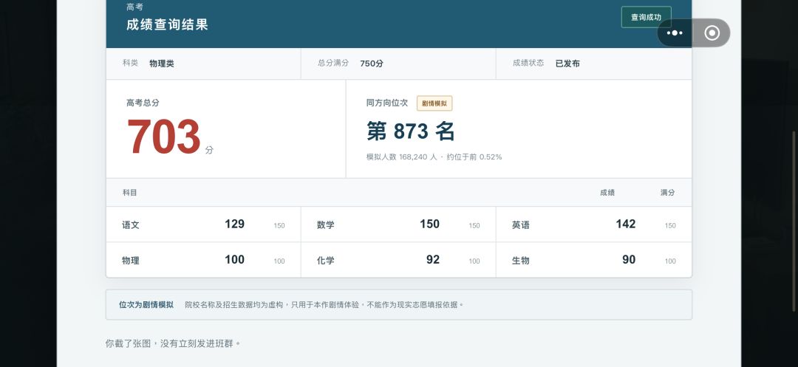Click the 总分满分 field label

click(333, 63)
